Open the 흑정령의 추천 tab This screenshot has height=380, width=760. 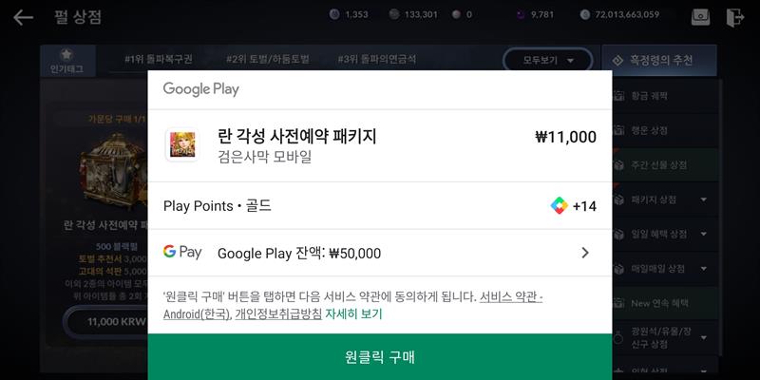(659, 61)
